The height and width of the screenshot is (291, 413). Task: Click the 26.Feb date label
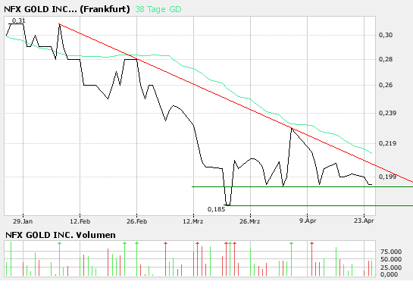136,221
